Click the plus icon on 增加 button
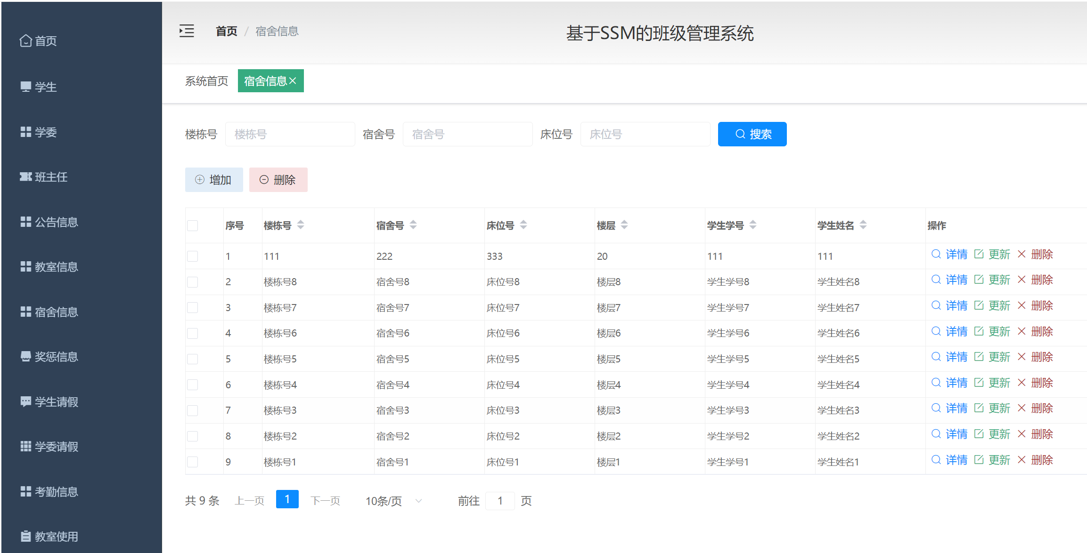Viewport: 1087px width, 553px height. point(199,179)
